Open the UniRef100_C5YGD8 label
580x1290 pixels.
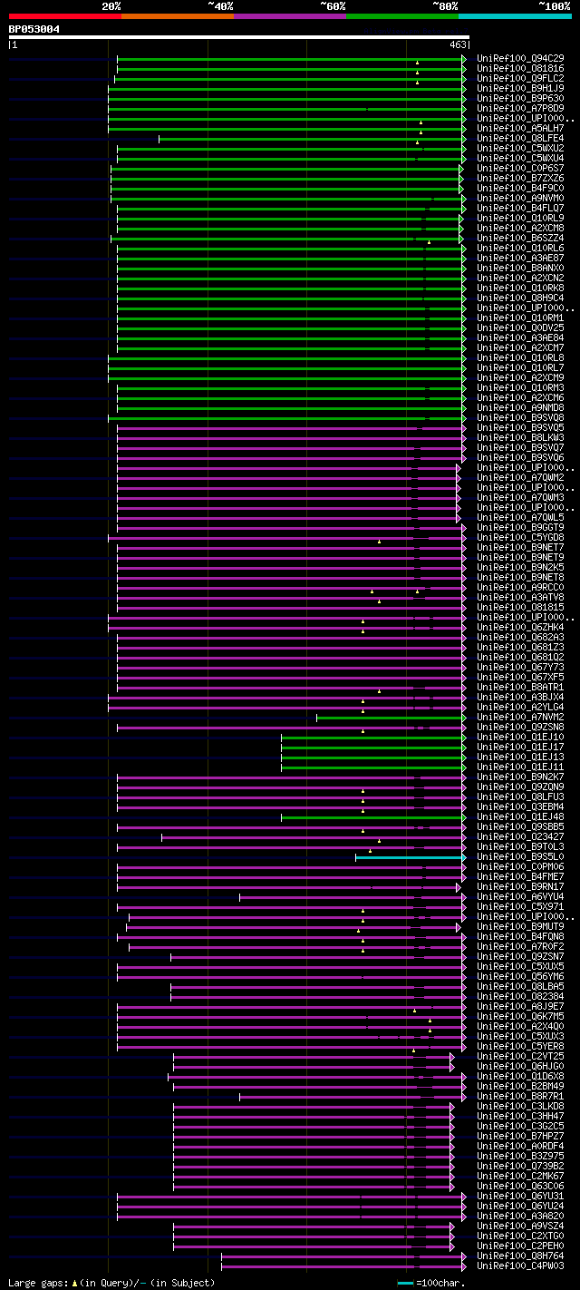coord(520,538)
